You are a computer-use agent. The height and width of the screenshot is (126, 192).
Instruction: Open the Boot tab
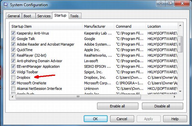(x=29, y=16)
